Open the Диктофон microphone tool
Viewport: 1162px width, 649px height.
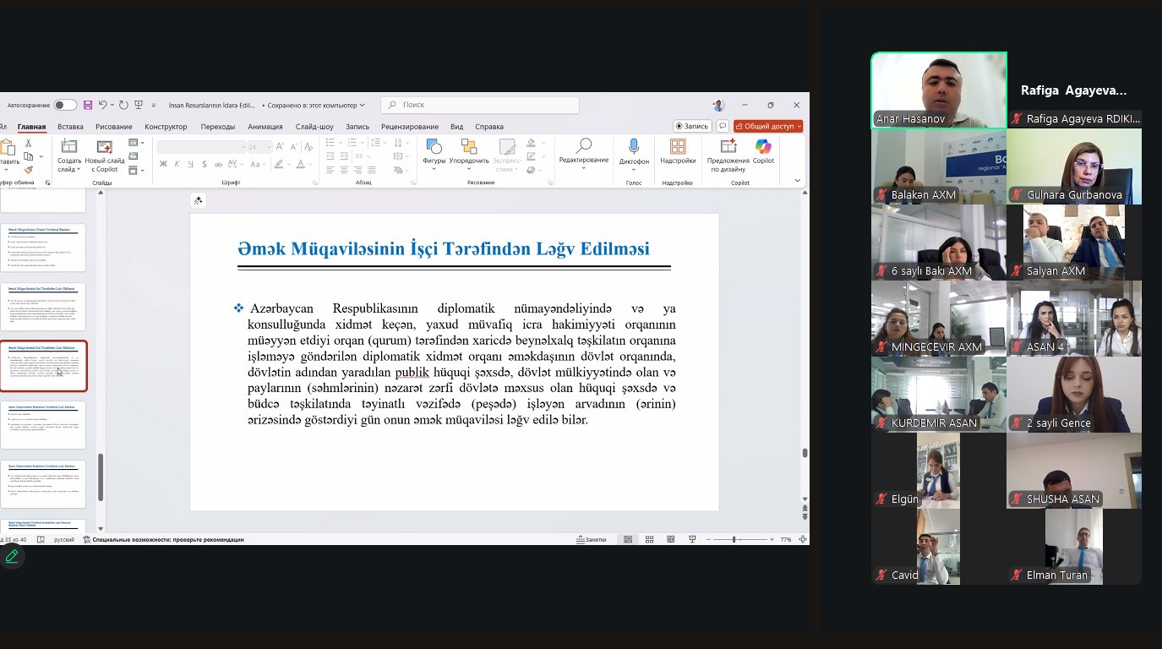634,151
